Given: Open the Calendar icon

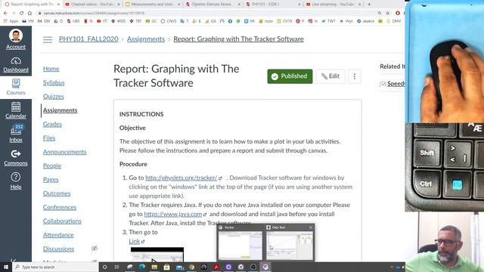Looking at the screenshot, I should point(16,107).
